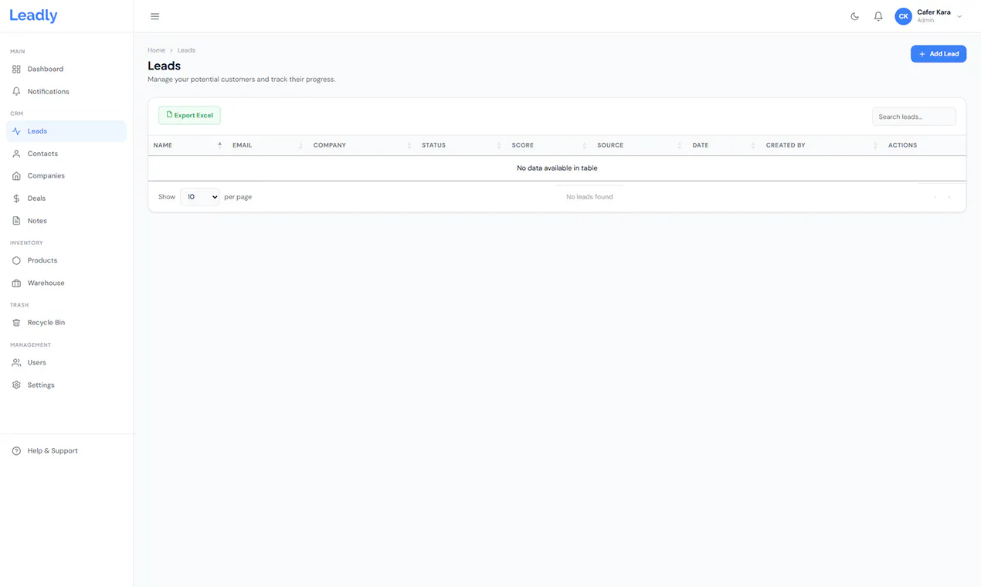Viewport: 981px width, 587px height.
Task: Sort table by Company column
Action: (x=362, y=145)
